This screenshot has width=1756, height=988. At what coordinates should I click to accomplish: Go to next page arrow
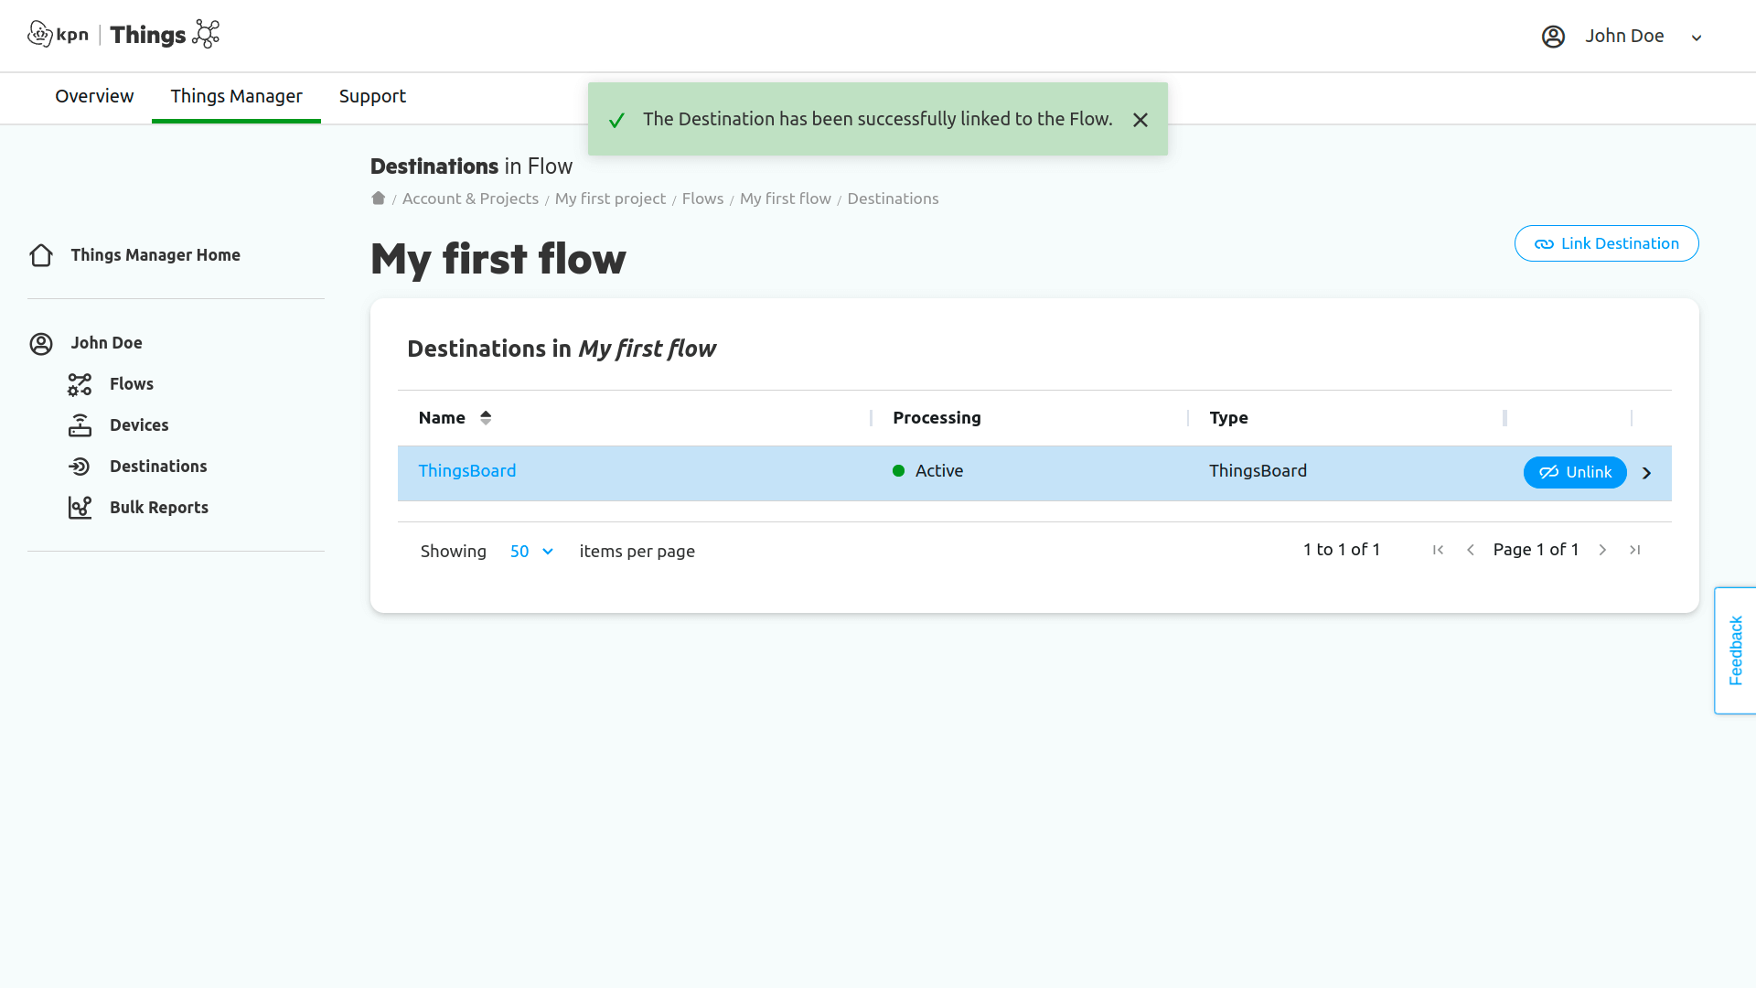tap(1602, 550)
